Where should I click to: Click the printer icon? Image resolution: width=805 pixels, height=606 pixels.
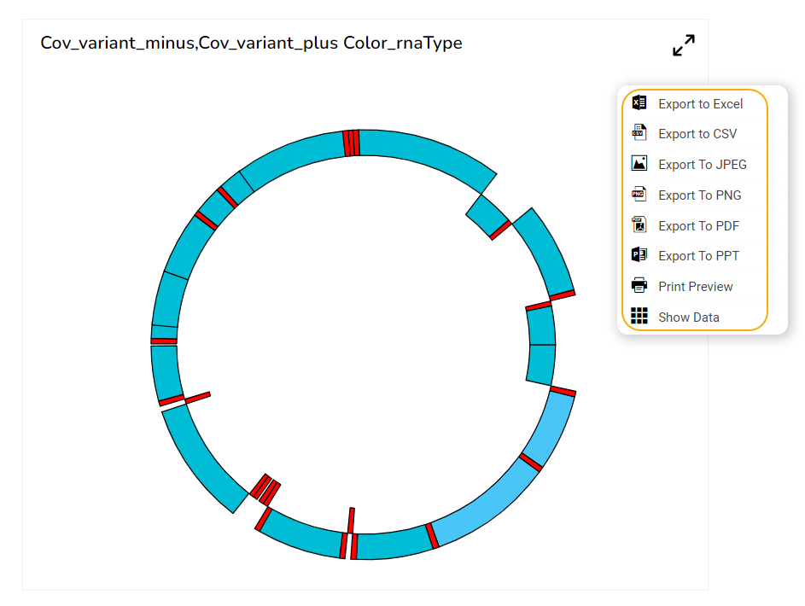(x=639, y=286)
